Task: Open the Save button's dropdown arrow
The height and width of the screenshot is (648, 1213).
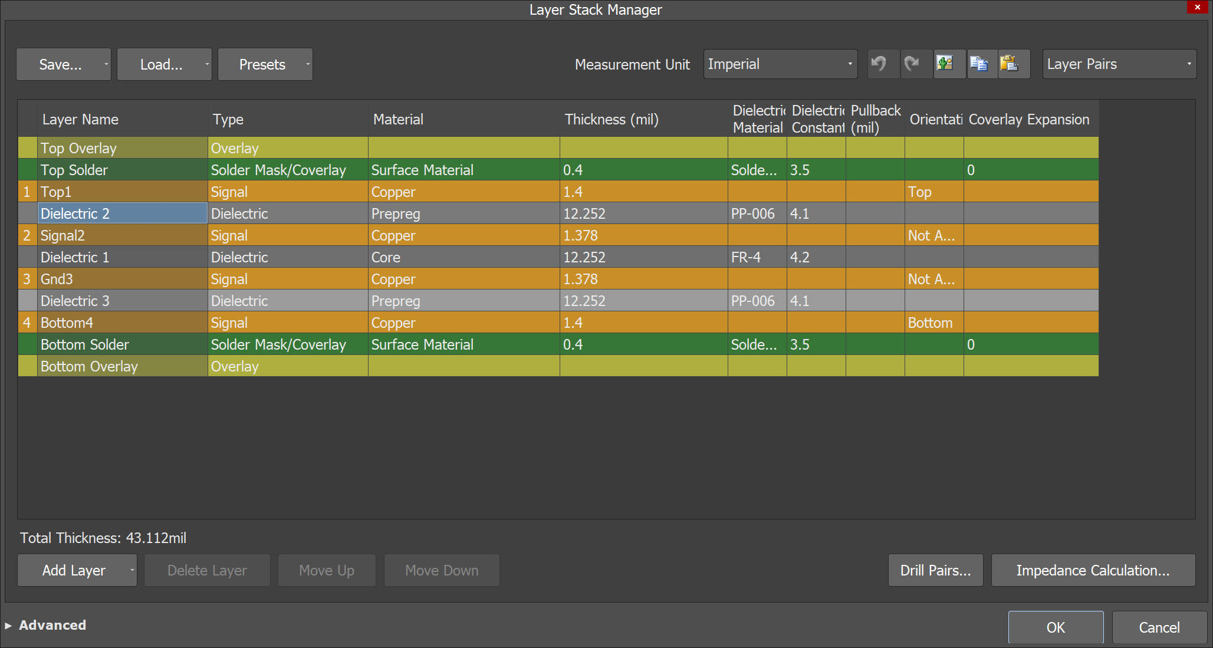Action: coord(106,64)
